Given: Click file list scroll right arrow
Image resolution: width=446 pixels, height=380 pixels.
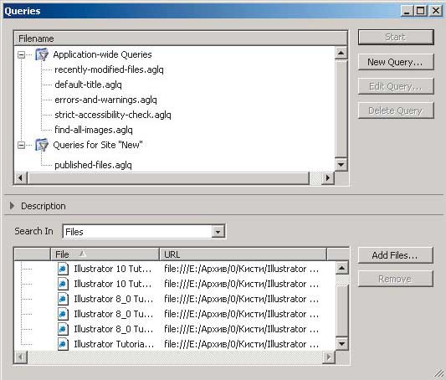Looking at the screenshot, I should (329, 357).
